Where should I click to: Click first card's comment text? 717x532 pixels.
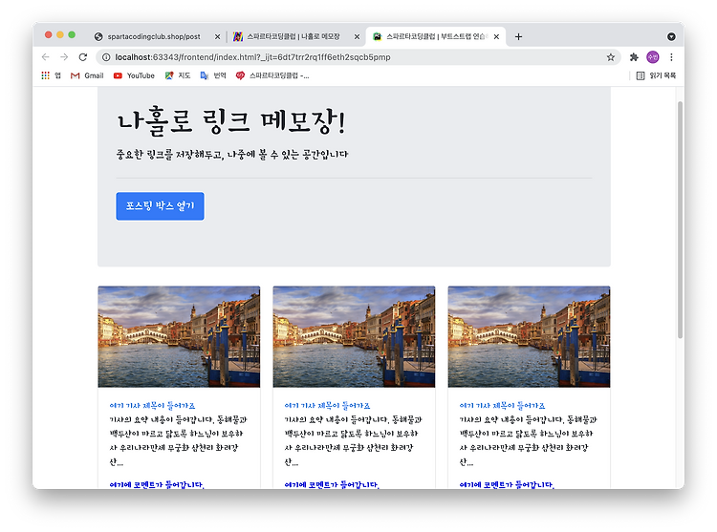(157, 484)
